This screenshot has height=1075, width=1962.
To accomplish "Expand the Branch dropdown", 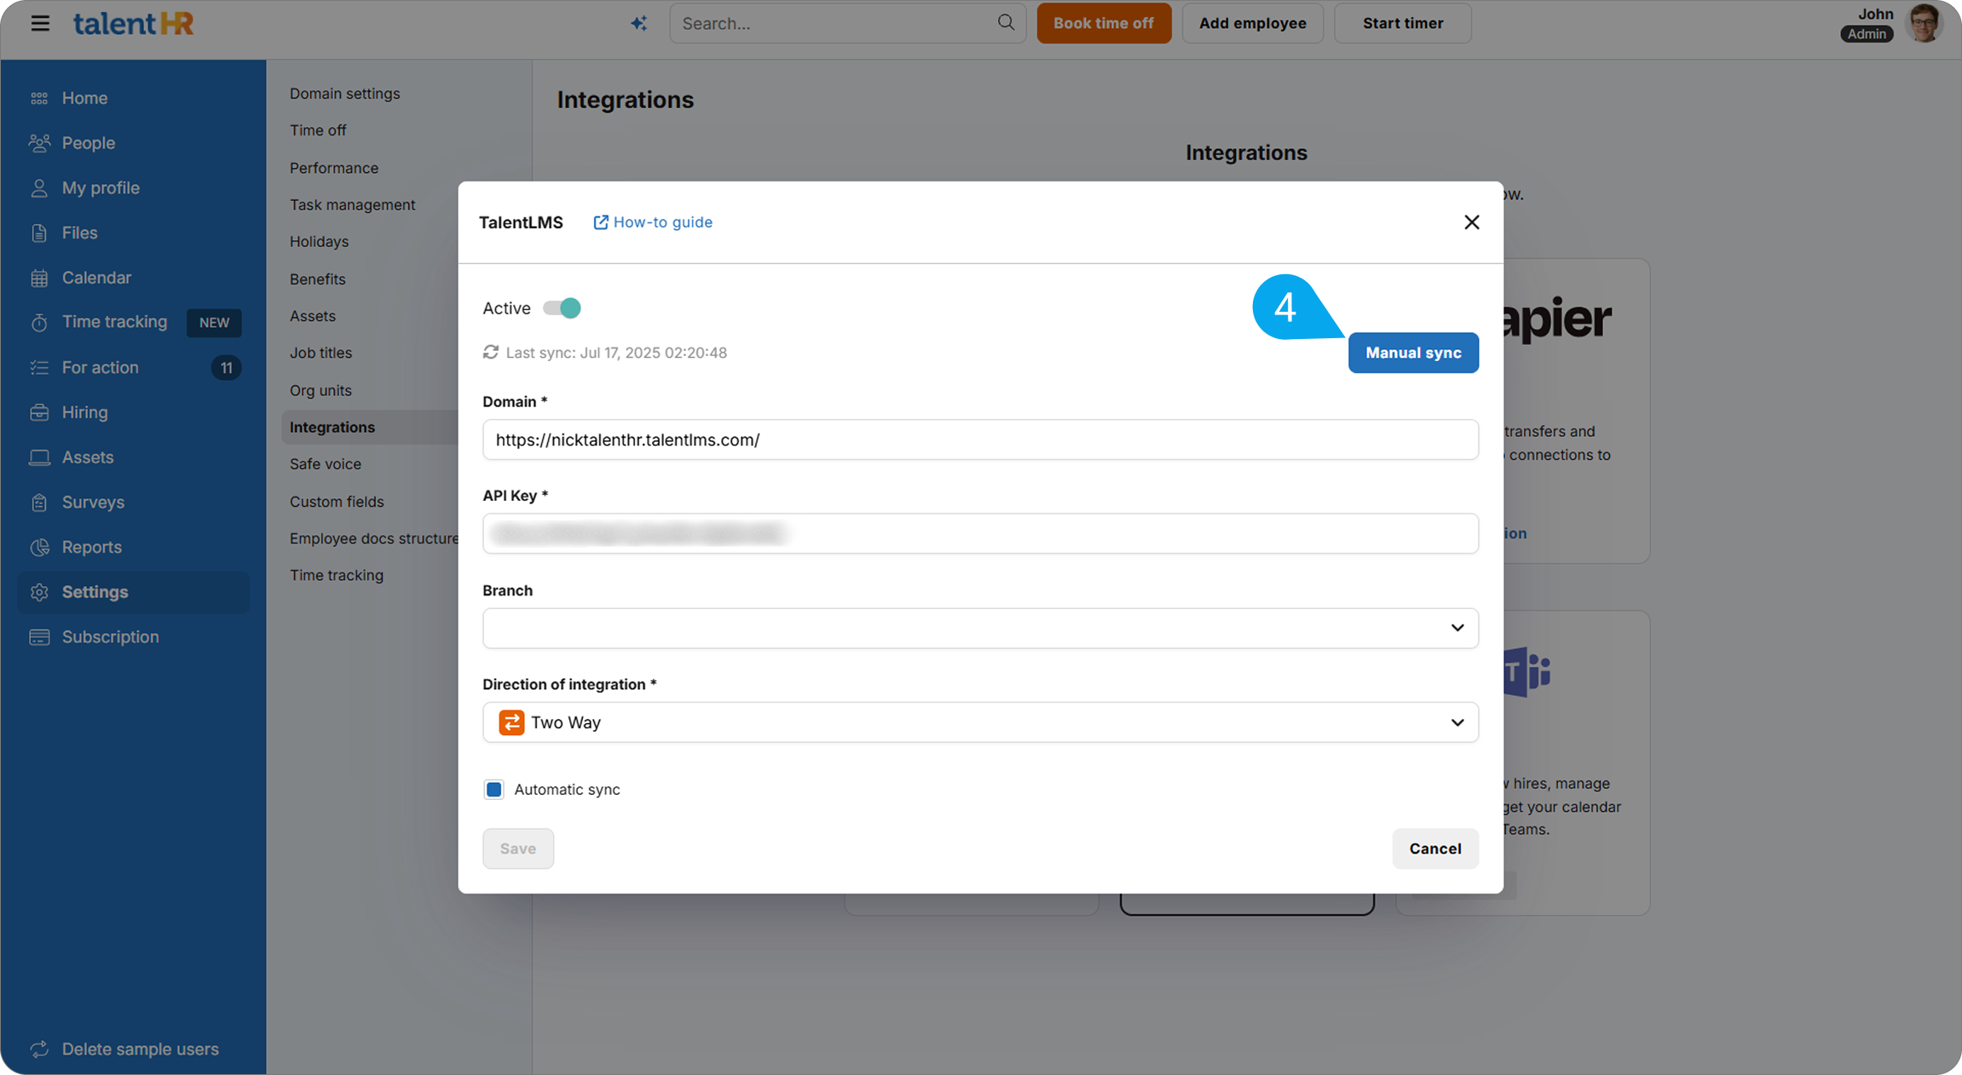I will [980, 628].
